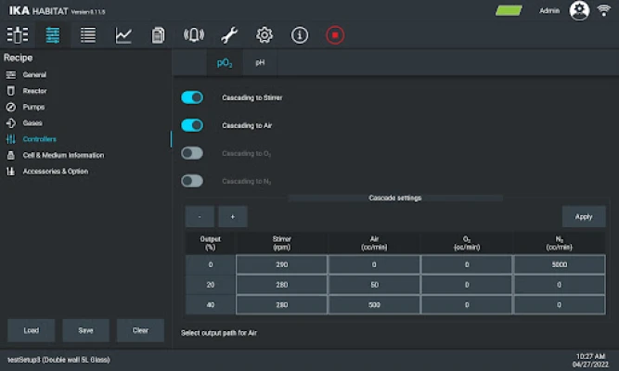Toggle the Cascading to N₂ switch
The image size is (619, 371).
click(192, 181)
